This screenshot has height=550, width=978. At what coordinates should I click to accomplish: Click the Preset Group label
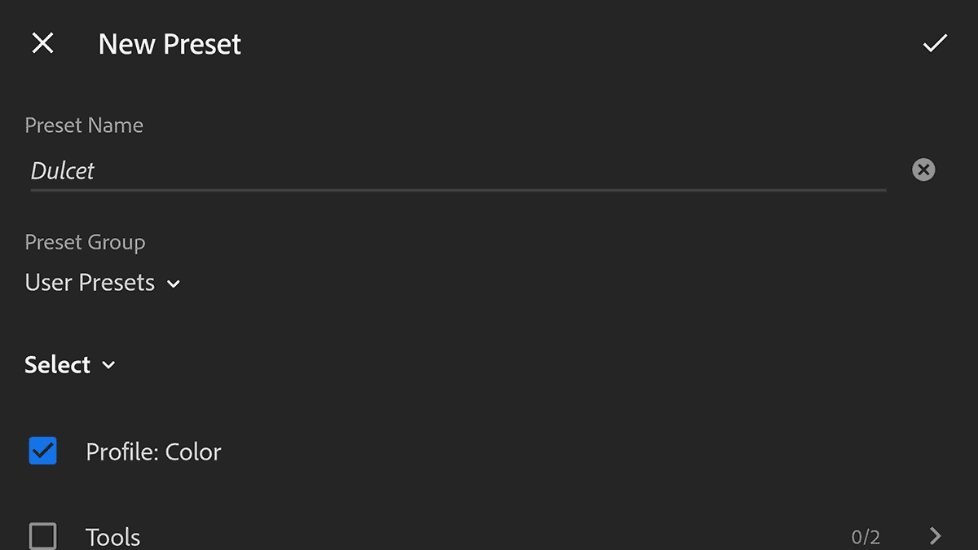coord(85,243)
